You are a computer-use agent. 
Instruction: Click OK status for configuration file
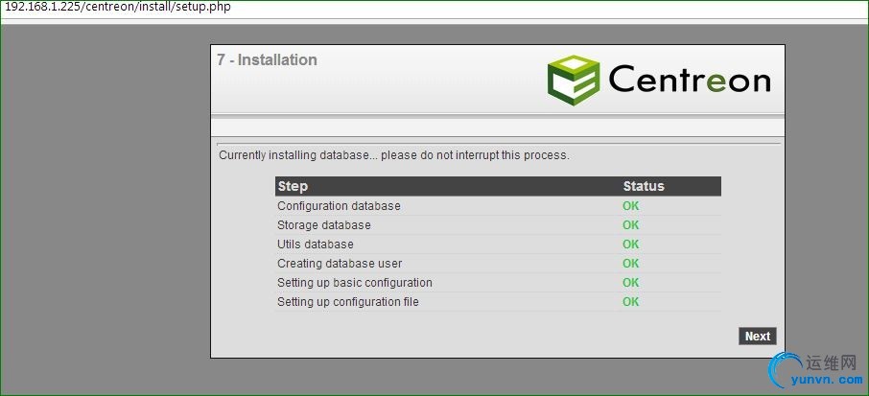[630, 302]
